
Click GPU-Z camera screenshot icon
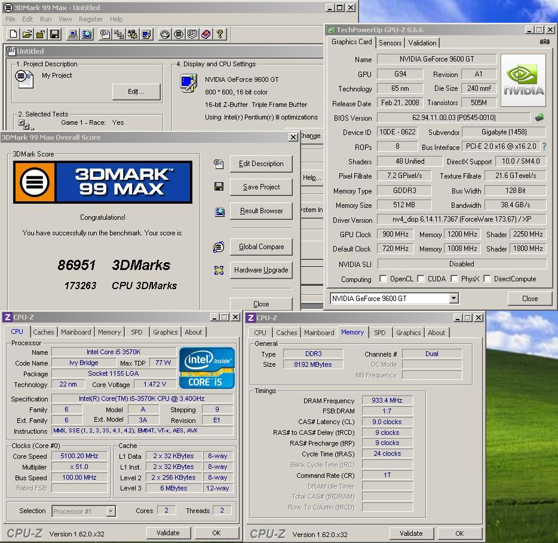(544, 42)
